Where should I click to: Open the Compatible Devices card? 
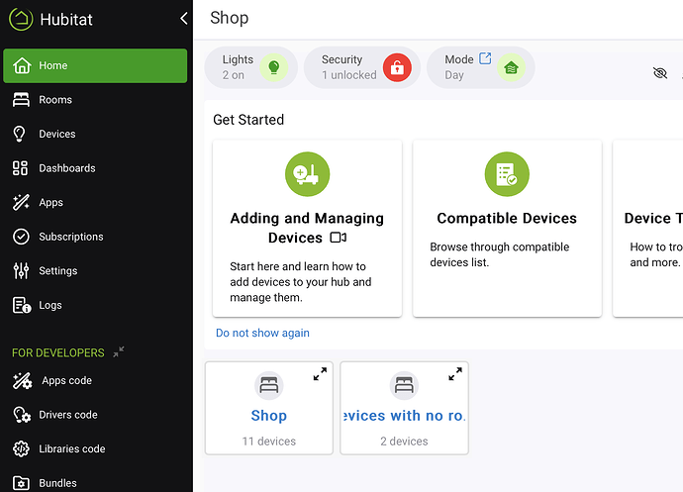(507, 229)
